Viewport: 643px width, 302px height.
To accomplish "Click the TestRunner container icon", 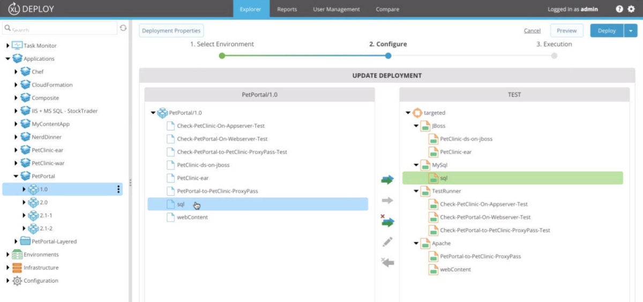I will (425, 191).
